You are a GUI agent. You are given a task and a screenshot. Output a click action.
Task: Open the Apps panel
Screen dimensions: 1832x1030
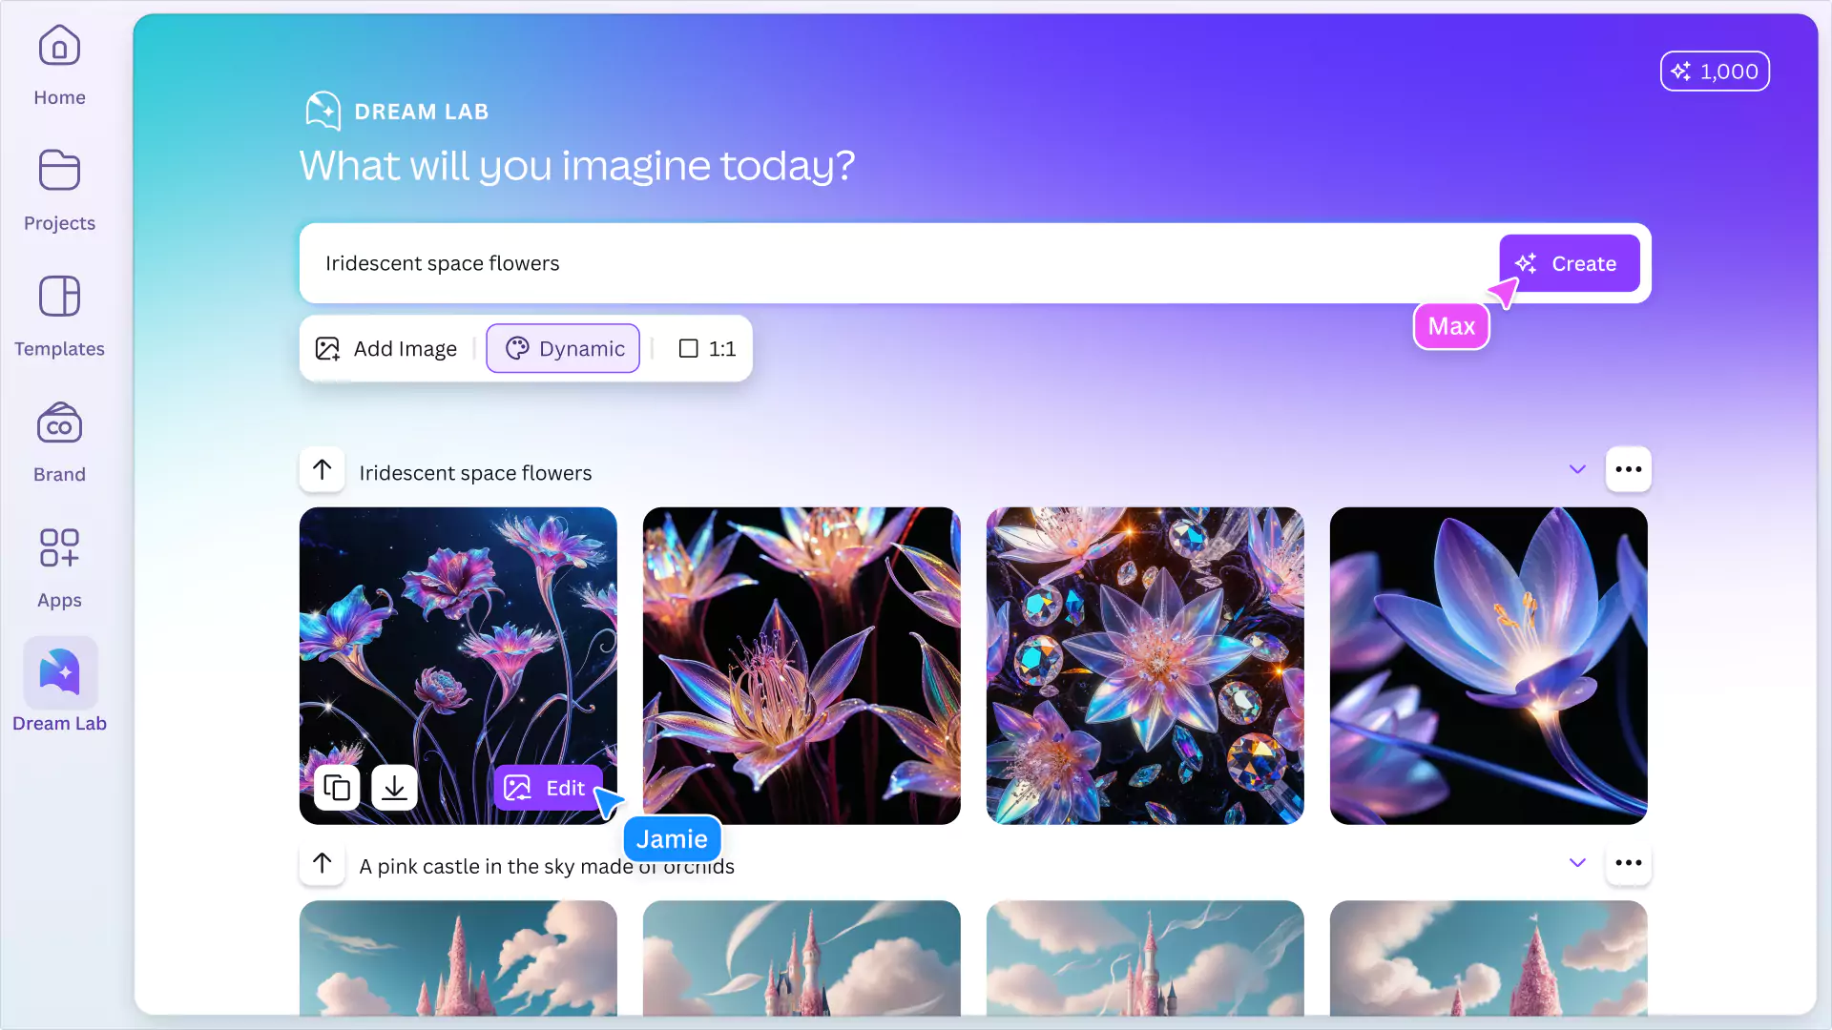[x=58, y=566]
